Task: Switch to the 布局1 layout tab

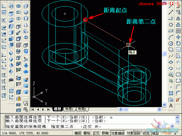Action: 69,109
